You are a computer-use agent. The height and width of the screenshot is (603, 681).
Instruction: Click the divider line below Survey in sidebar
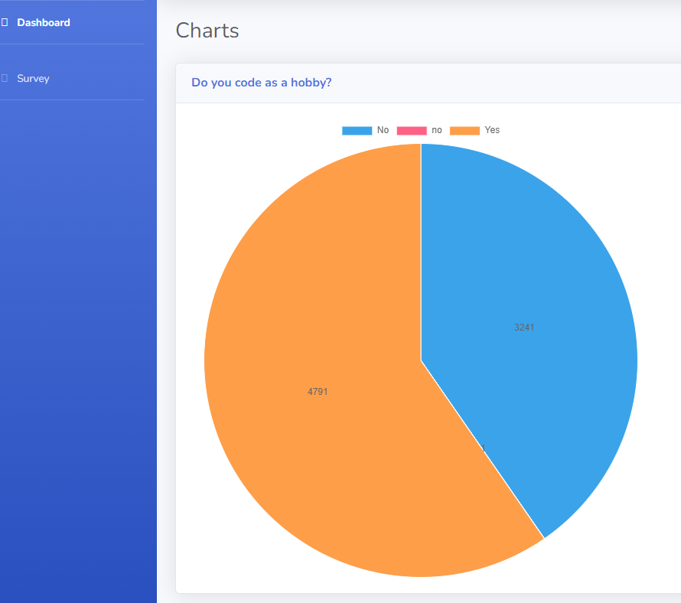[x=72, y=99]
